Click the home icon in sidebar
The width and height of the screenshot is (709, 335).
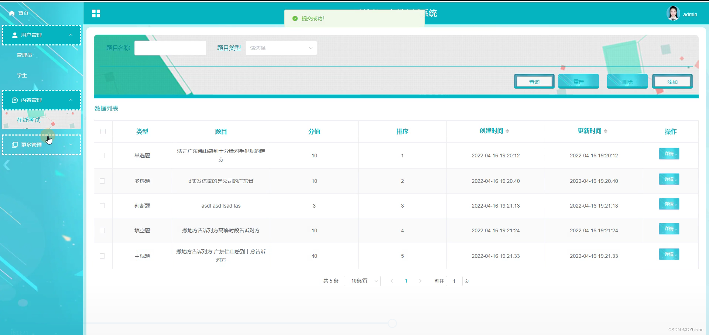[12, 13]
